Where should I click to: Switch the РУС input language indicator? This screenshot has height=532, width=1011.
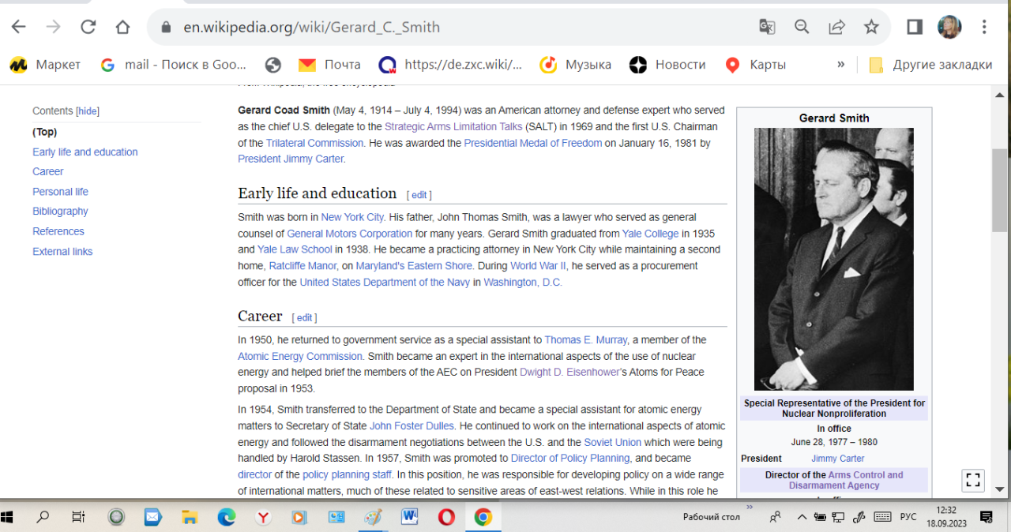pos(908,517)
